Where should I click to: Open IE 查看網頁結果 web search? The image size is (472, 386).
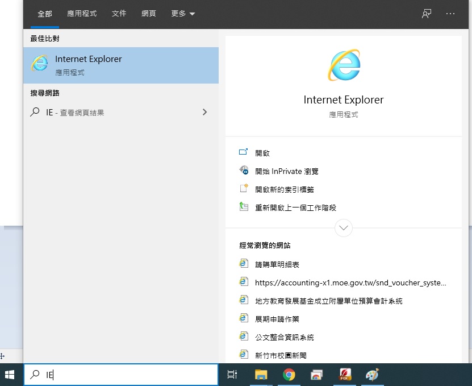pyautogui.click(x=121, y=113)
